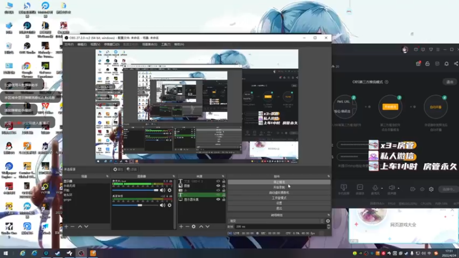Click Studio Mode button in OBS controls
The image size is (459, 258).
(279, 198)
